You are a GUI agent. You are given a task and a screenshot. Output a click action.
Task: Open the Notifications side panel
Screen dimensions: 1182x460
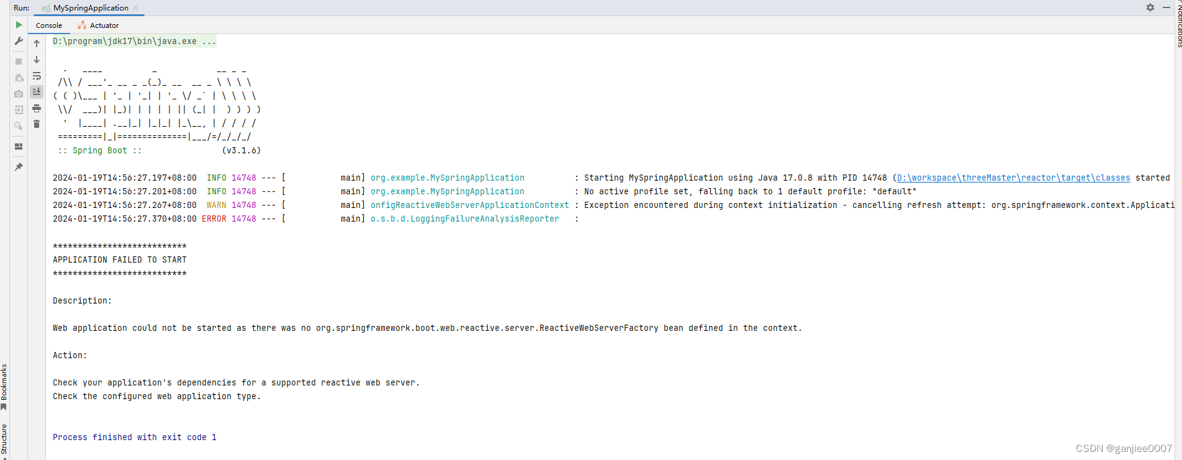click(1178, 24)
